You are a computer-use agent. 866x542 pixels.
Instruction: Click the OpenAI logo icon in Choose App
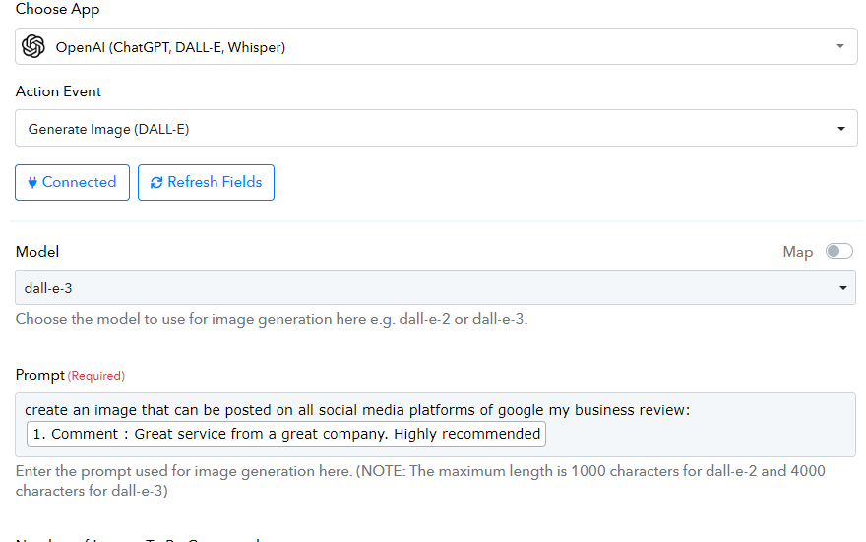coord(33,46)
